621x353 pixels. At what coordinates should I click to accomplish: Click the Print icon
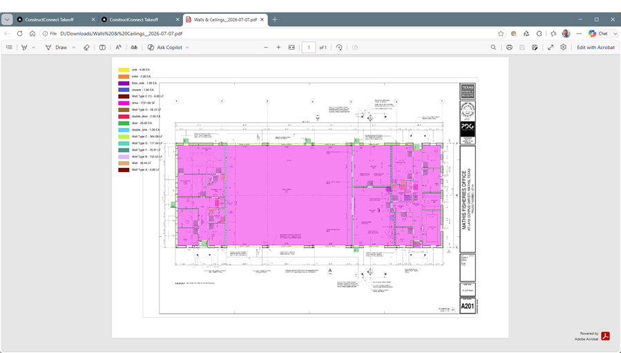[x=509, y=47]
